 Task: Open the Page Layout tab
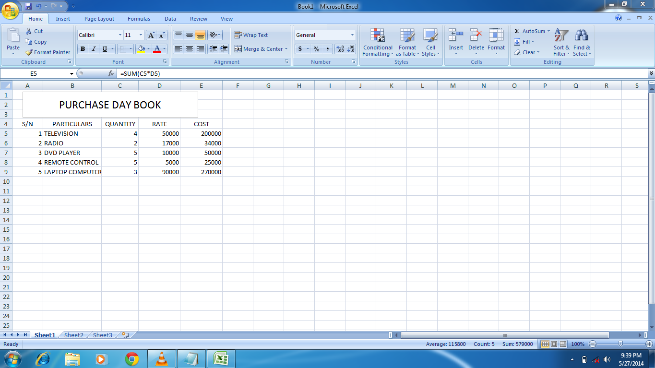(x=99, y=19)
